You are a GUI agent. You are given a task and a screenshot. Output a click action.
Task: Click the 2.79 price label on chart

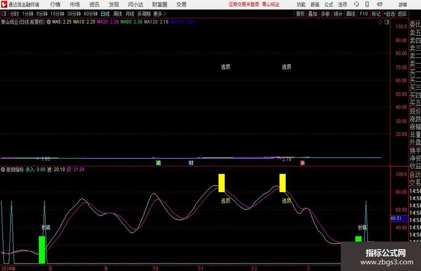[286, 159]
